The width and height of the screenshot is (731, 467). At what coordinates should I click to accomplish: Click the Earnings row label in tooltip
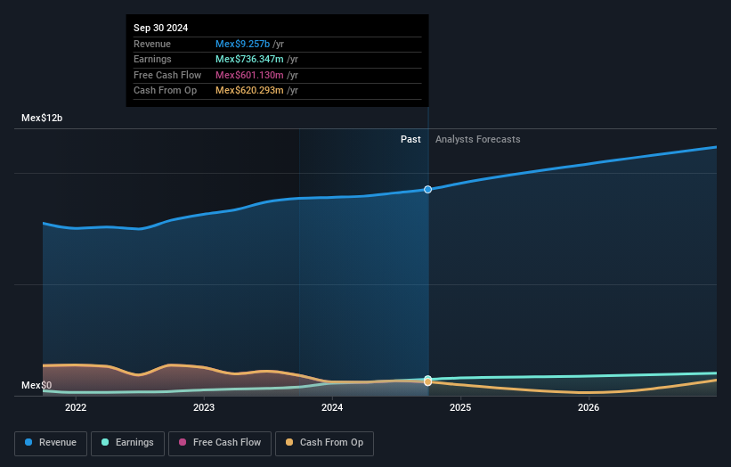tap(152, 59)
